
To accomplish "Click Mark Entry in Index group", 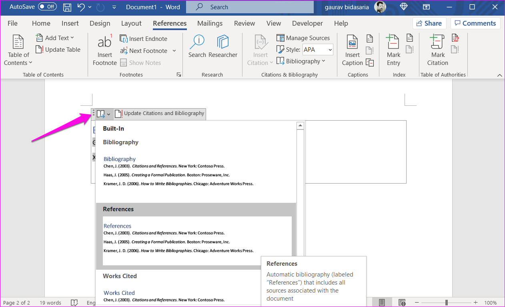I will (x=393, y=50).
